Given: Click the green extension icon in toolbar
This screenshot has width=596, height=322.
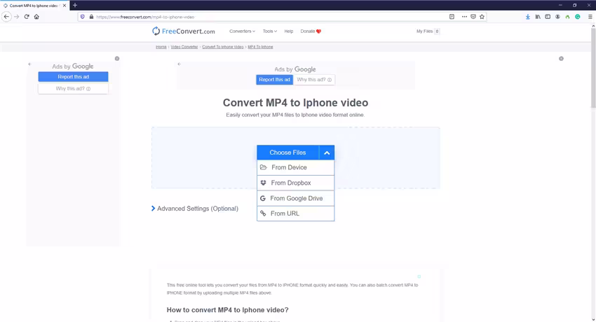Looking at the screenshot, I should click(567, 17).
